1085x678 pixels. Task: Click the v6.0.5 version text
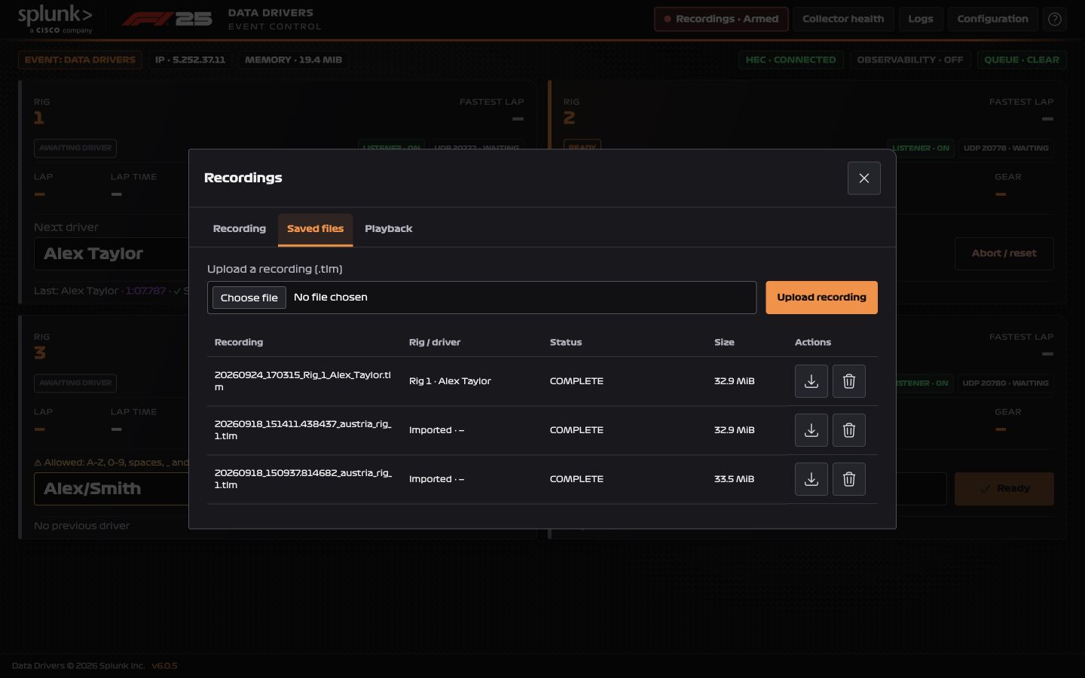tap(164, 666)
